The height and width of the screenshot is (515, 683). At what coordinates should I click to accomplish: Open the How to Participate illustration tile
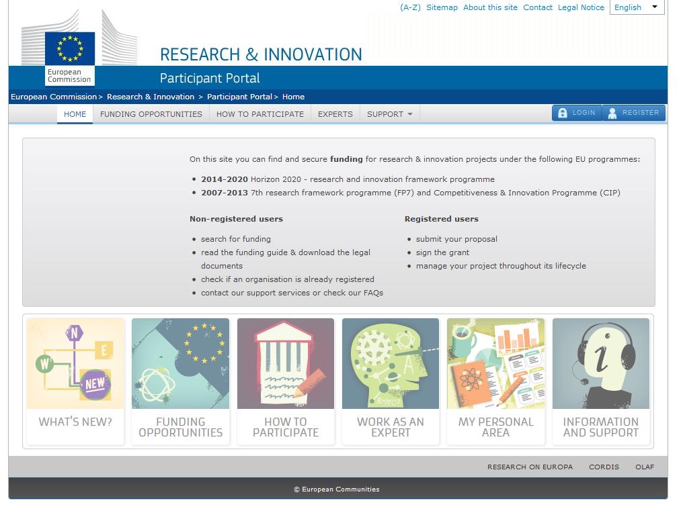click(x=286, y=363)
